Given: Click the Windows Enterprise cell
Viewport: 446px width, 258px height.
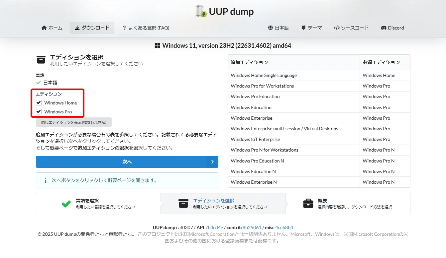Looking at the screenshot, I should click(294, 118).
